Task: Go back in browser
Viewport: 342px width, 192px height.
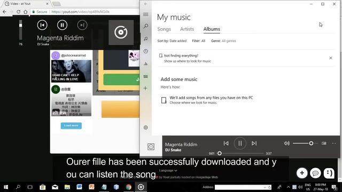Action: [5, 12]
